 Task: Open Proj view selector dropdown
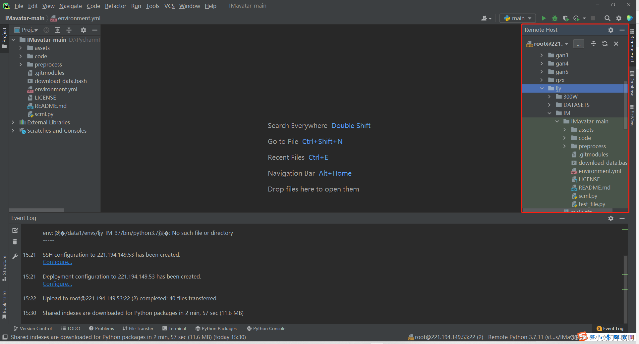(26, 30)
